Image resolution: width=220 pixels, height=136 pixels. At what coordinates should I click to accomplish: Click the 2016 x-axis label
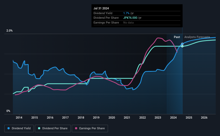click(x=50, y=118)
